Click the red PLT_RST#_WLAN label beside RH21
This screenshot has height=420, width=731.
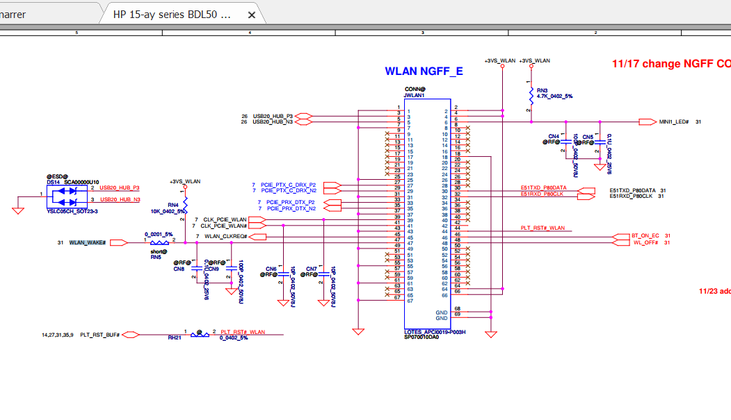coord(243,332)
